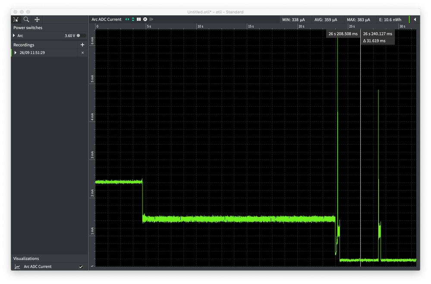431x284 pixels.
Task: Click the 10 s mark on time ruler
Action: pyautogui.click(x=200, y=26)
